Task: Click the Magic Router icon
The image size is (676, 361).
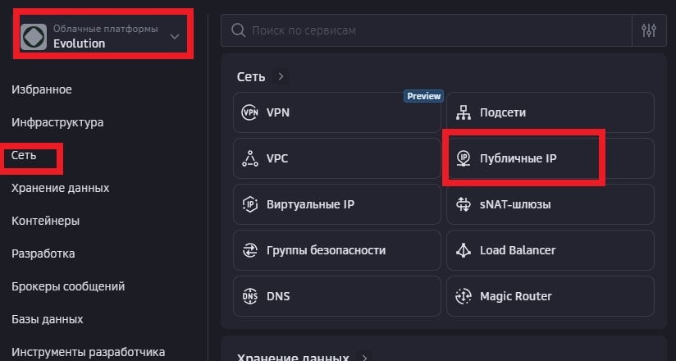Action: click(x=464, y=296)
